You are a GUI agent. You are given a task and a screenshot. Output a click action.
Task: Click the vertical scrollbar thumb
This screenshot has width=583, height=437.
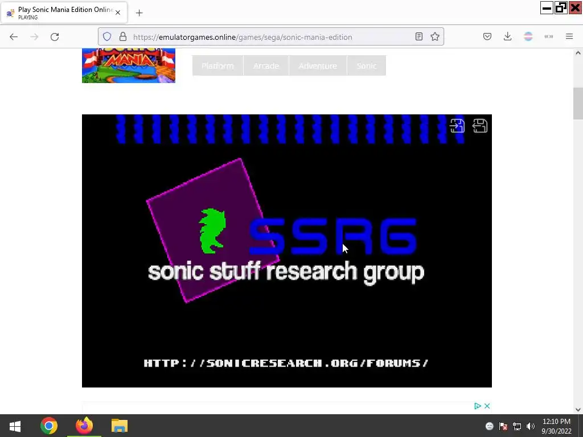point(578,104)
